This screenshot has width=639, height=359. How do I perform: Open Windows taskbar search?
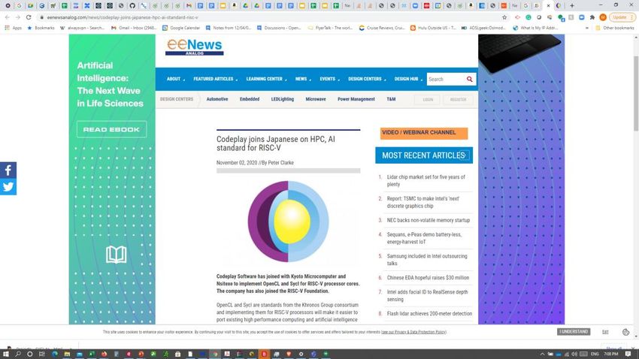coord(18,354)
